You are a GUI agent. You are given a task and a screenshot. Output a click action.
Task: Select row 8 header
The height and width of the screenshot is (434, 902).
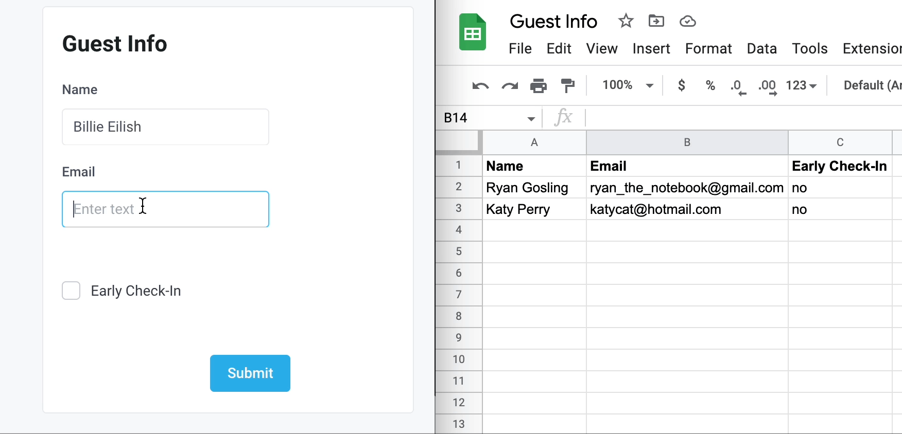pyautogui.click(x=458, y=317)
